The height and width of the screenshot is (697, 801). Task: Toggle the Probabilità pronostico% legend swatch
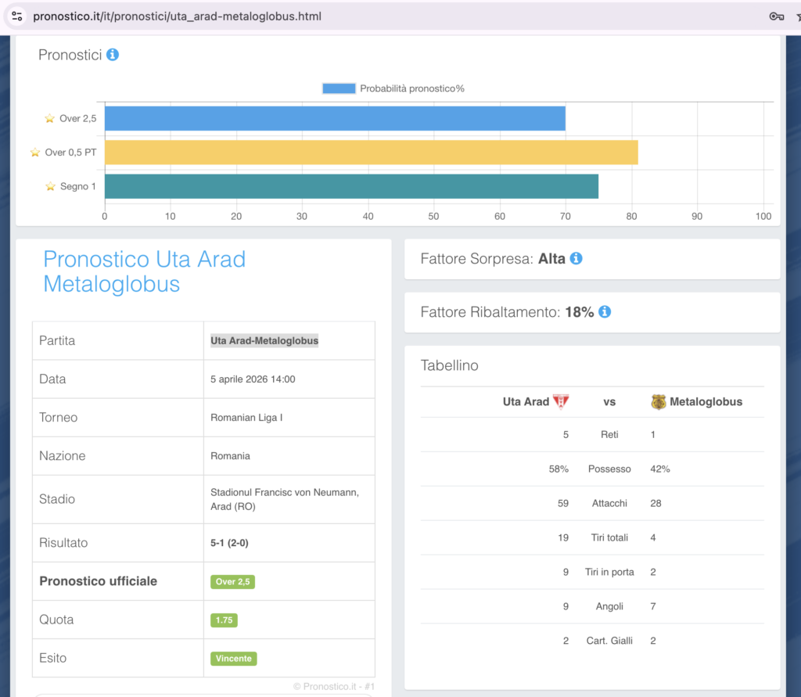pos(339,88)
